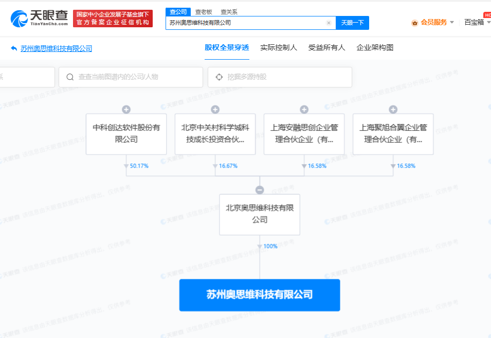Collapse the node above 北京奥思维科技有限公司
The width and height of the screenshot is (491, 338).
[260, 190]
